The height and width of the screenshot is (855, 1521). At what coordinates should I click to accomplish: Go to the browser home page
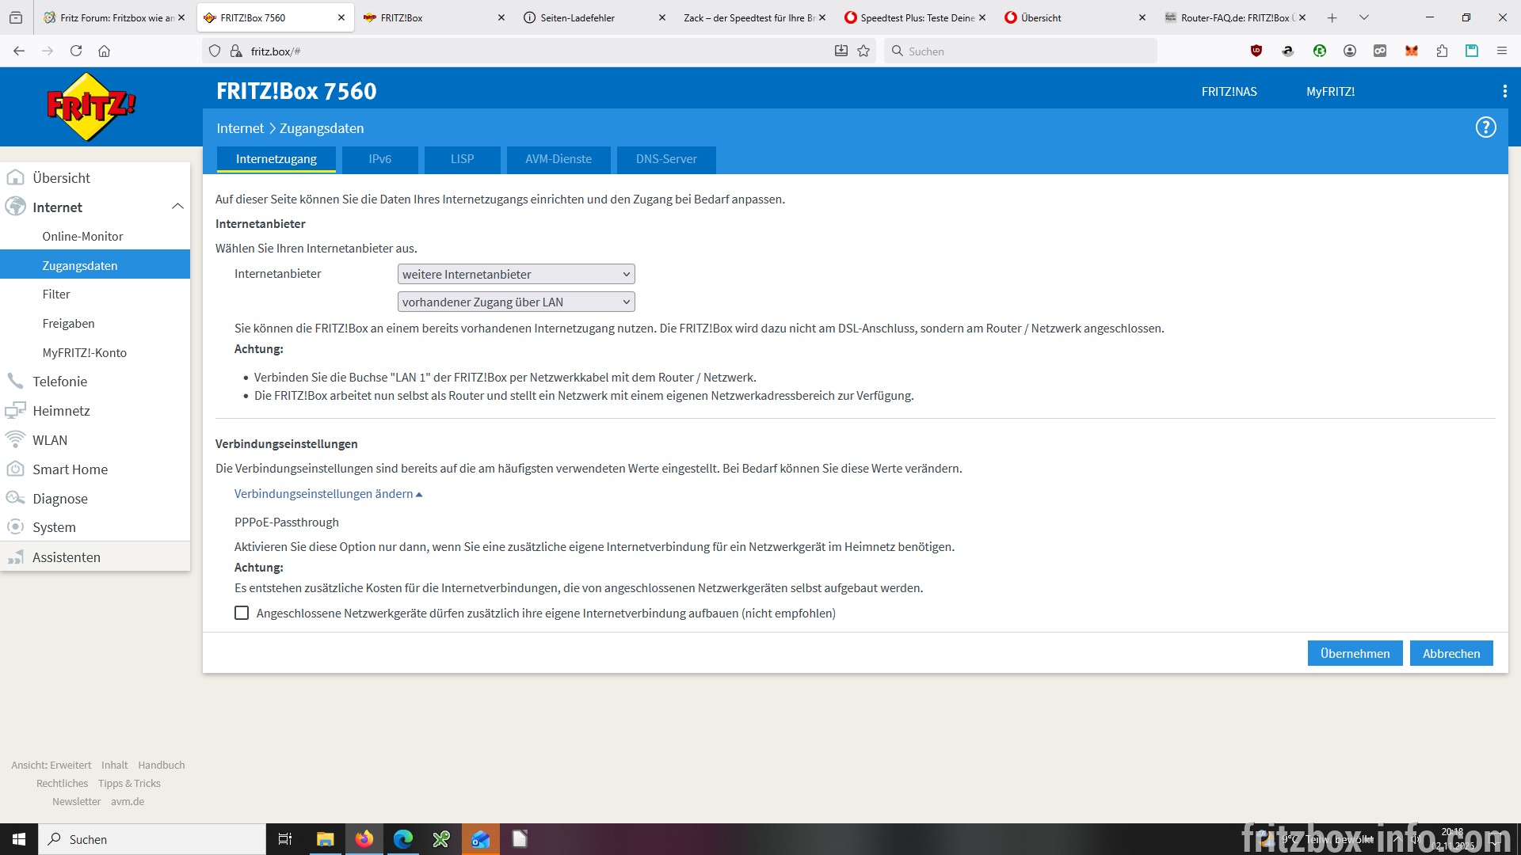point(104,51)
